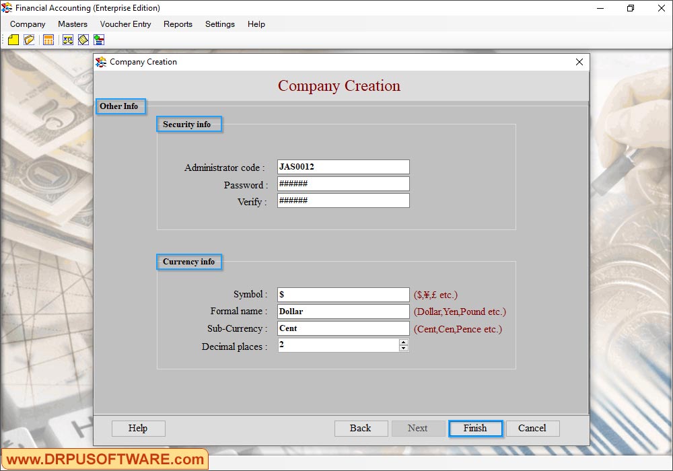Decrease decimal places with down arrow
This screenshot has width=673, height=471.
[x=404, y=349]
